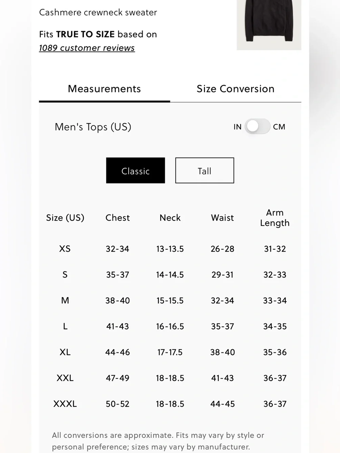Image resolution: width=340 pixels, height=453 pixels.
Task: Select the XXXL size row label
Action: point(65,404)
